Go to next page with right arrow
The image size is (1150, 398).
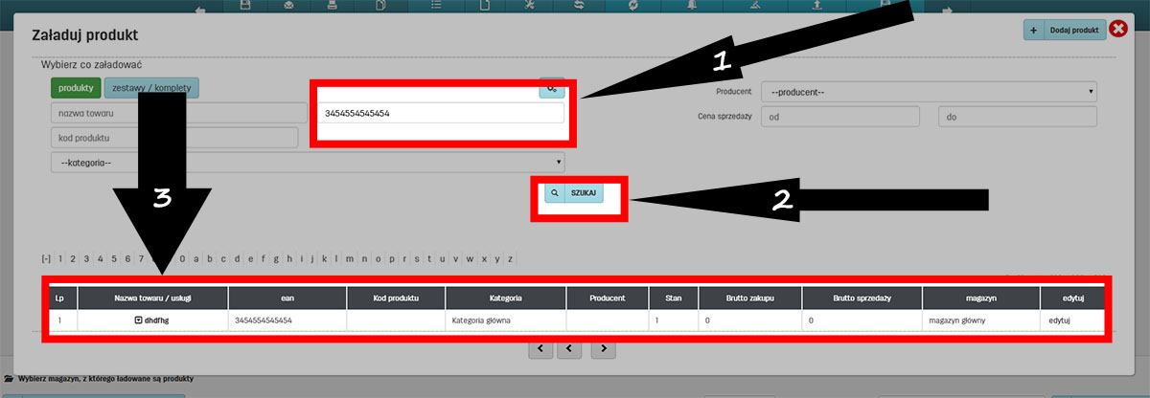[603, 349]
